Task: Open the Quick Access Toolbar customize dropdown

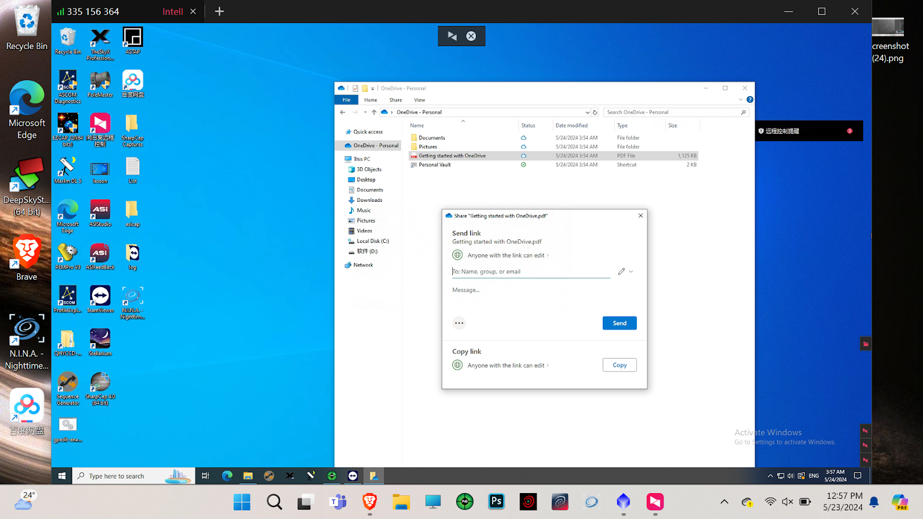Action: [x=373, y=88]
